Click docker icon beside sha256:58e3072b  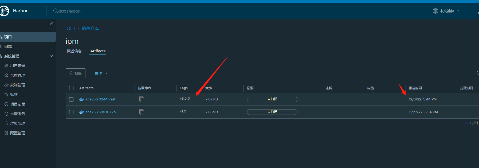pyautogui.click(x=82, y=112)
